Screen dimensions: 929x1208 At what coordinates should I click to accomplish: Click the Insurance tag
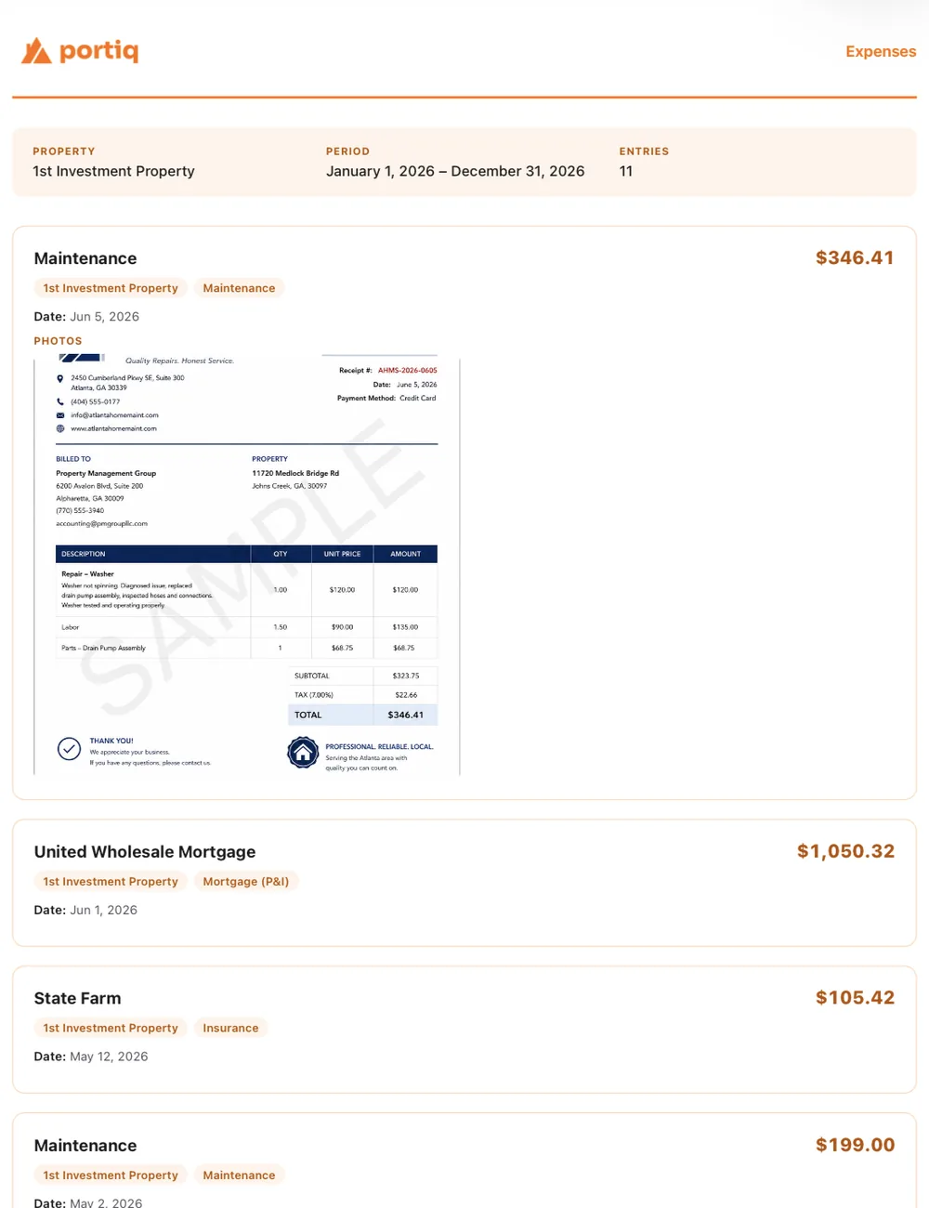[230, 1028]
